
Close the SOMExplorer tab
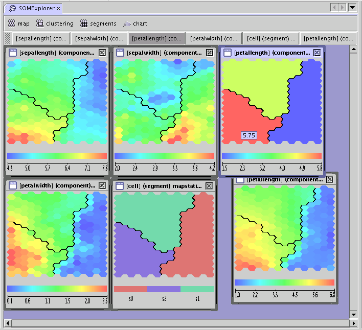click(x=59, y=9)
